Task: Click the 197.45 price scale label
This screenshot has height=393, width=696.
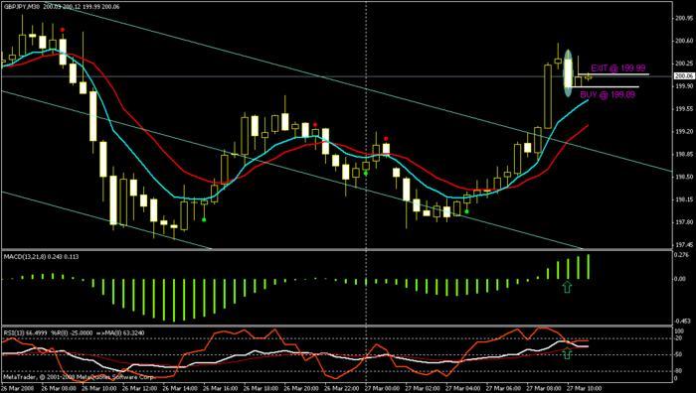Action: pyautogui.click(x=683, y=244)
